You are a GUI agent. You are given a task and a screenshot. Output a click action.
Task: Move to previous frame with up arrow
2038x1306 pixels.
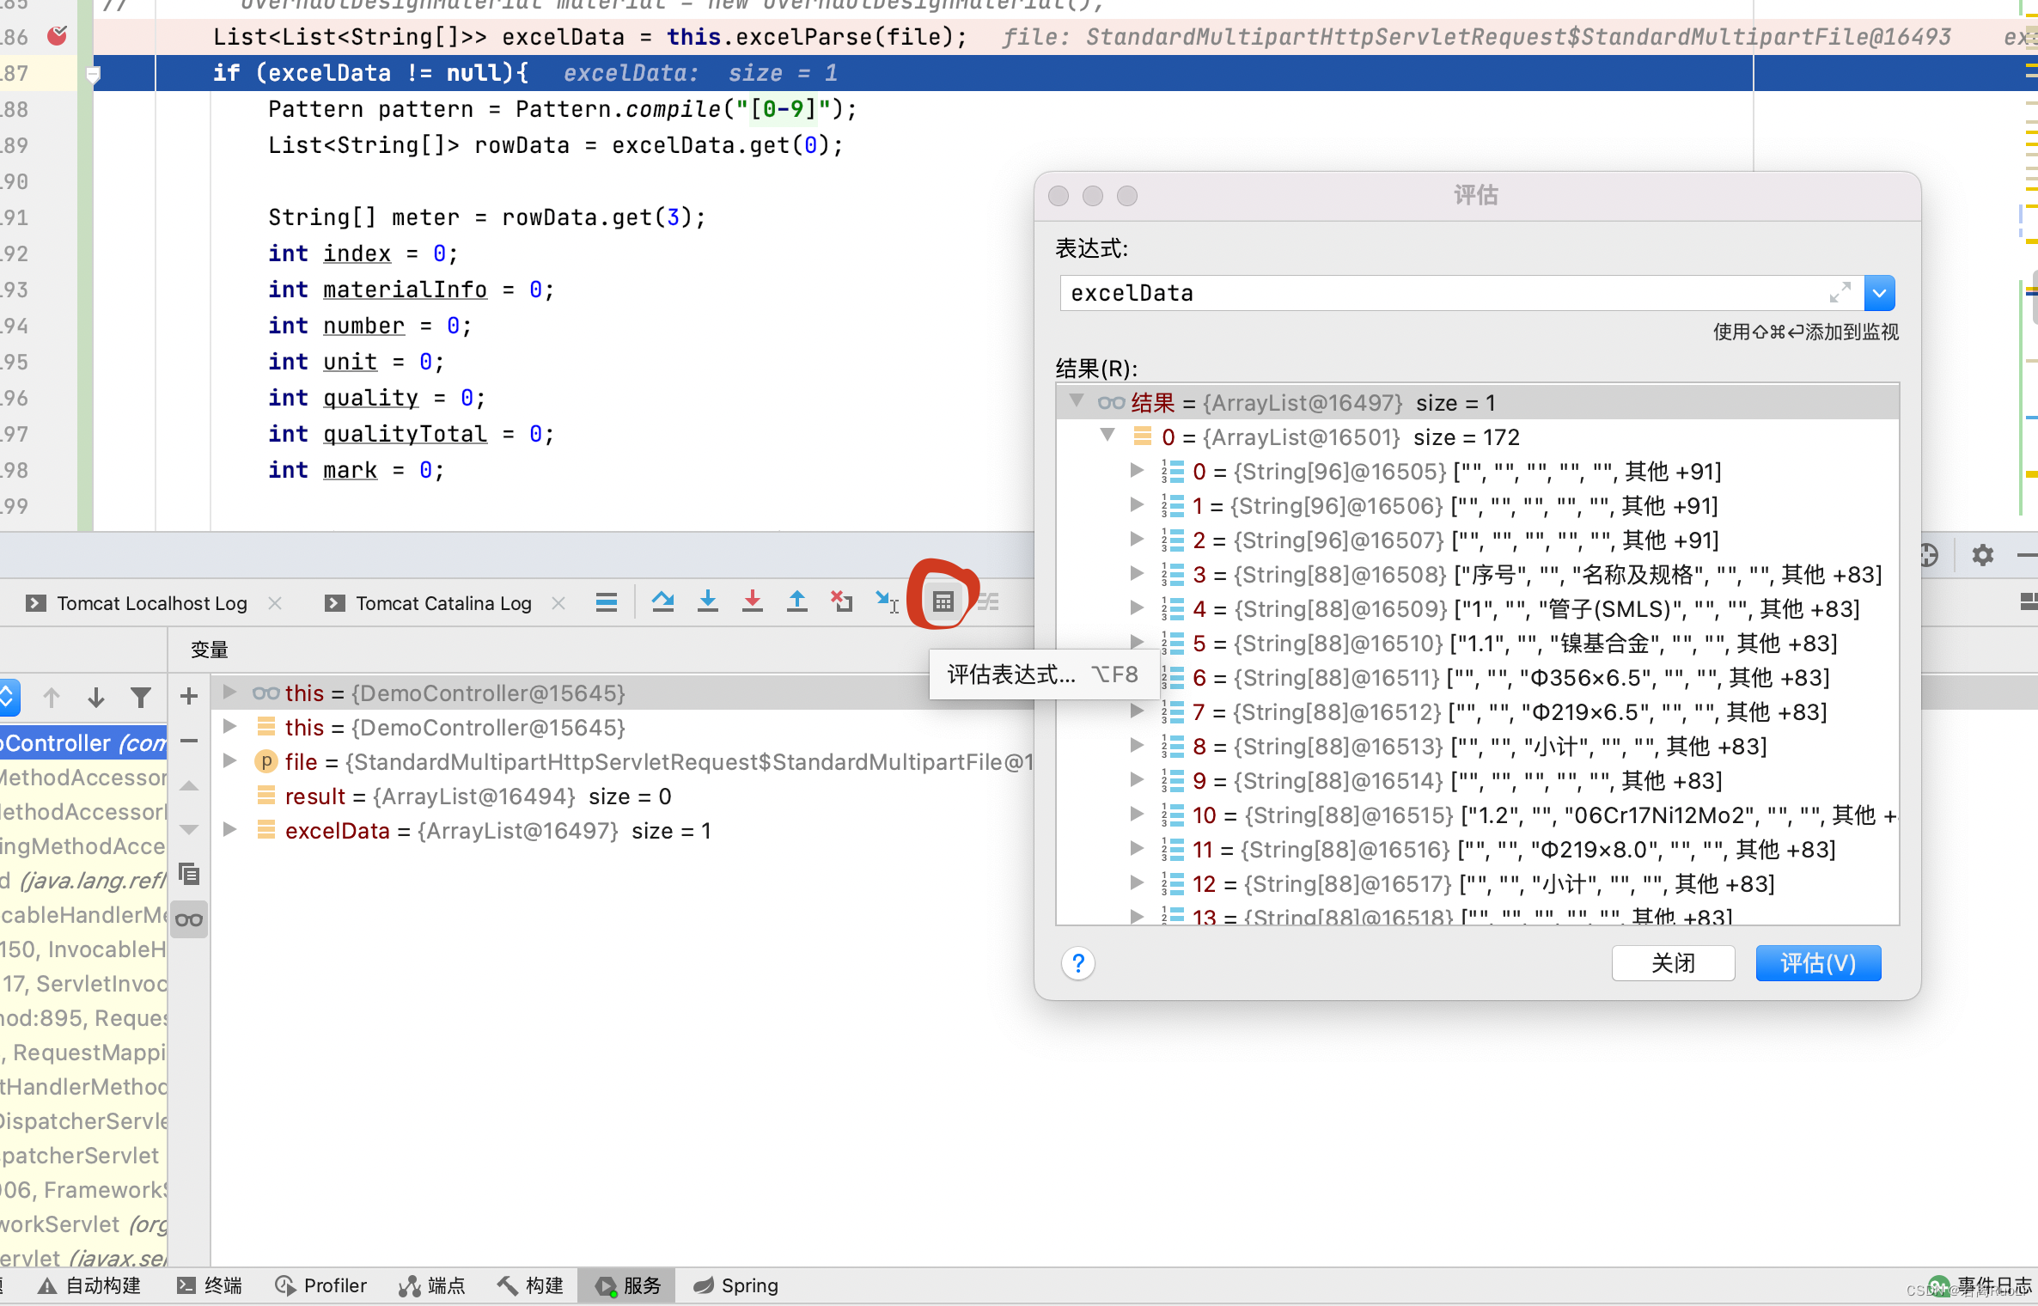click(52, 698)
